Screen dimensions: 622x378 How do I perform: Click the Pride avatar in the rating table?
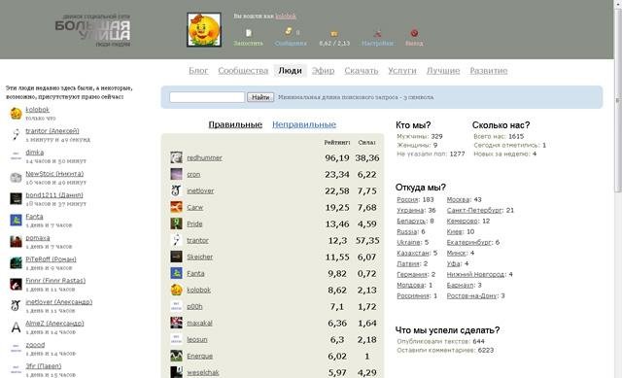pyautogui.click(x=176, y=223)
